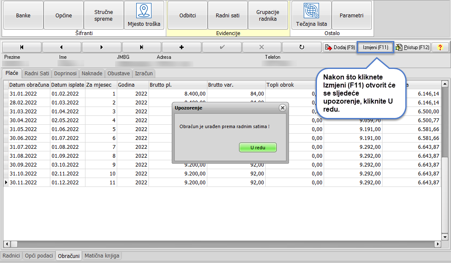Select the row dated 31.05.2022
The height and width of the screenshot is (263, 451).
pos(222,129)
